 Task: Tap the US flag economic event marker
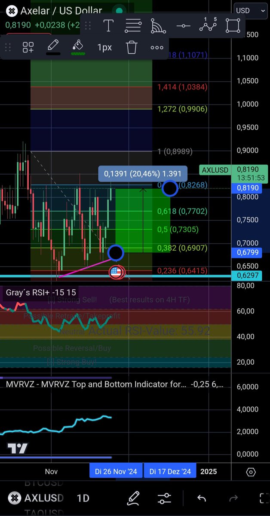tap(116, 271)
